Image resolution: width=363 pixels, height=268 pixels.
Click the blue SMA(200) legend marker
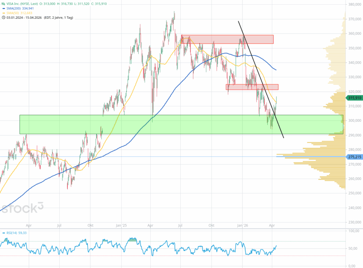tap(4, 8)
